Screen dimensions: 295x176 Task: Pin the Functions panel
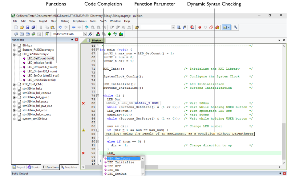pyautogui.click(x=72, y=40)
